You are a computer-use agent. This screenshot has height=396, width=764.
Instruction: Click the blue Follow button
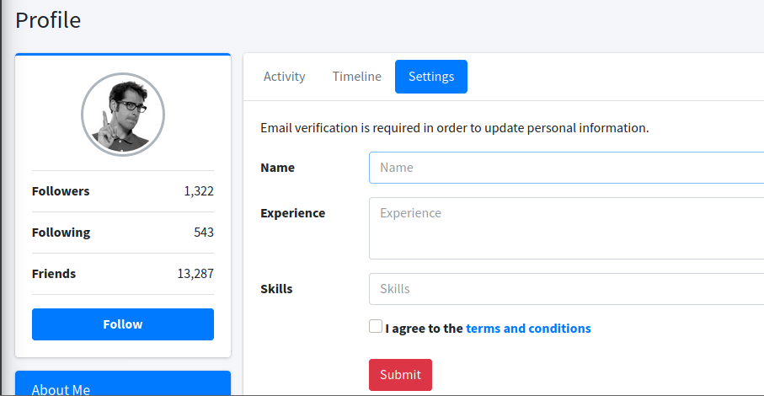click(x=123, y=324)
